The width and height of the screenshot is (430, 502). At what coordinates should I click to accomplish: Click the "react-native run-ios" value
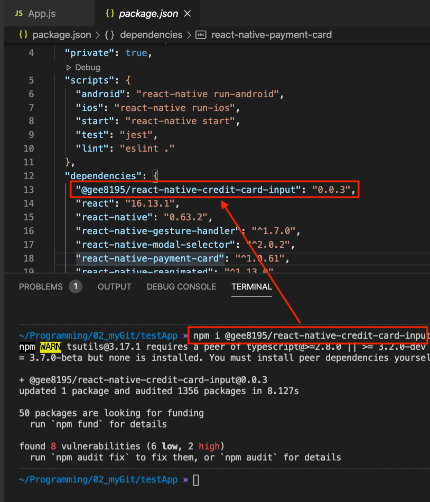[175, 108]
